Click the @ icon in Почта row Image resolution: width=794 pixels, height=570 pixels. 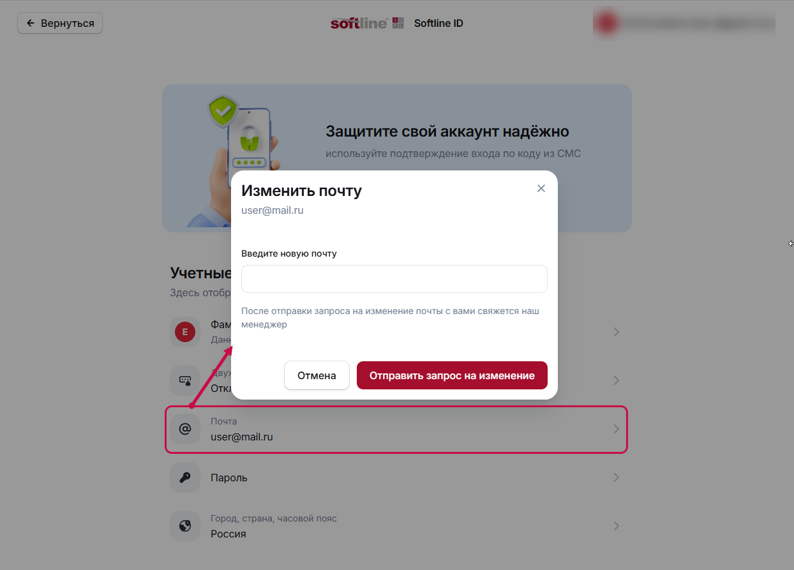[185, 429]
